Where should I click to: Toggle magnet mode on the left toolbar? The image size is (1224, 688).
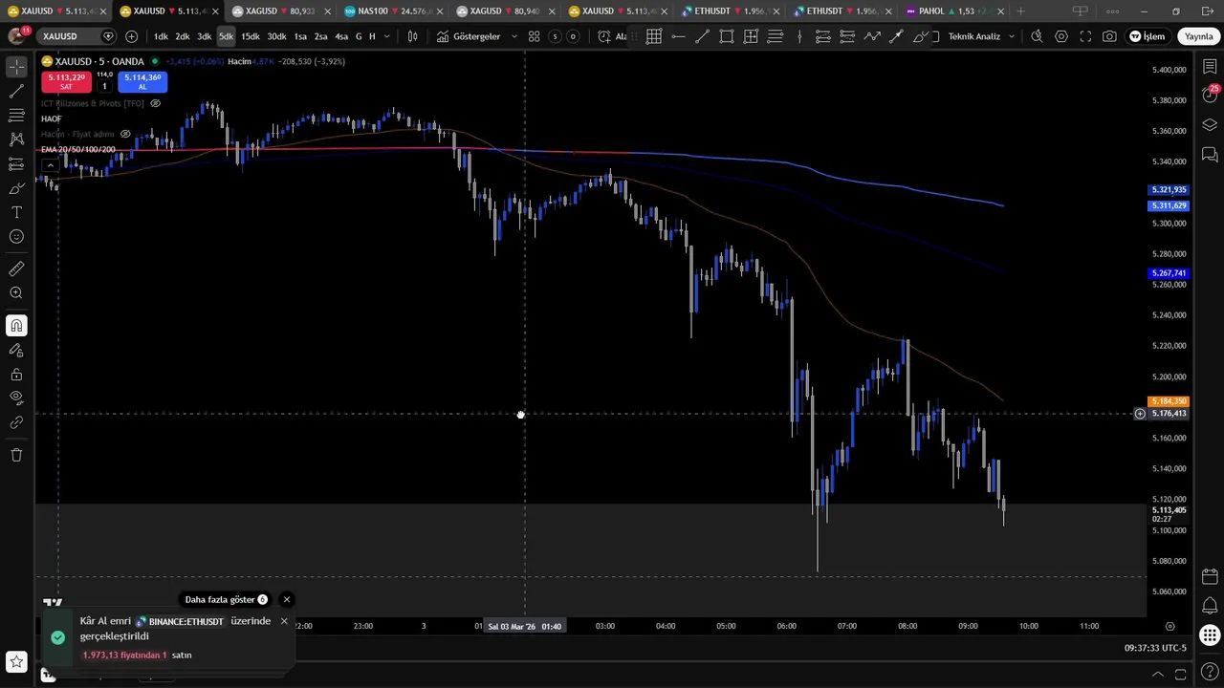tap(16, 325)
